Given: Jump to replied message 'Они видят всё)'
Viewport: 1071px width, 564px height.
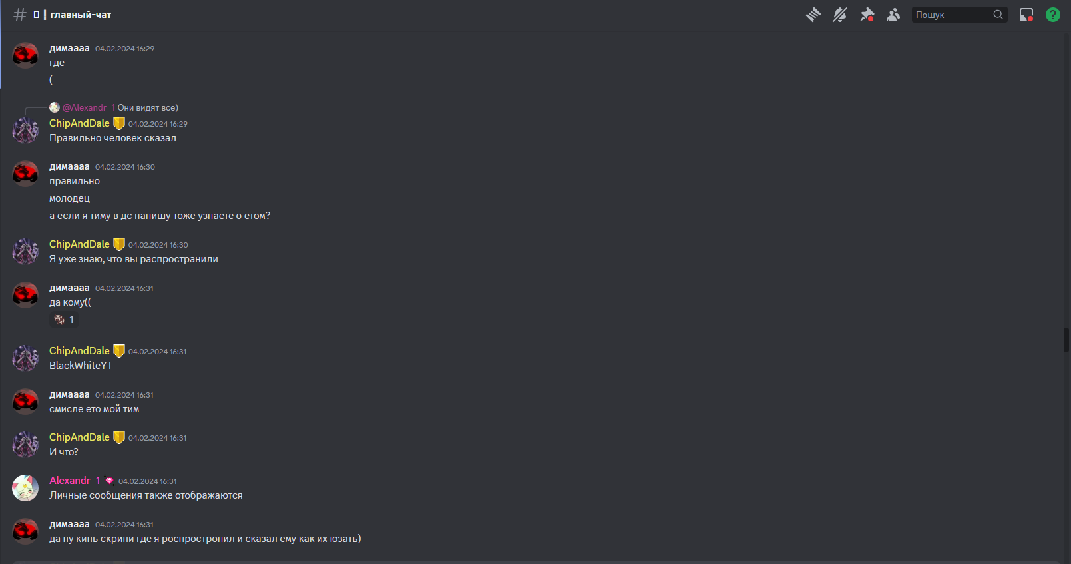Looking at the screenshot, I should click(148, 107).
